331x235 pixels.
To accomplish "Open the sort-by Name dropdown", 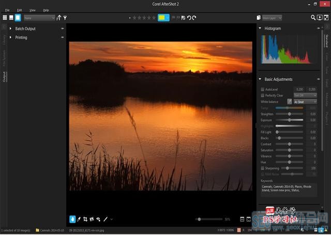I will pos(39,18).
